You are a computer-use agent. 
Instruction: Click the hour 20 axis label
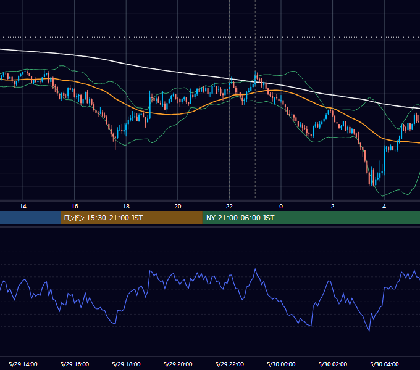pos(178,207)
